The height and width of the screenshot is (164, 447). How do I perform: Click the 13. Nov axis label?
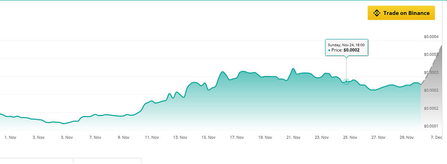point(180,137)
